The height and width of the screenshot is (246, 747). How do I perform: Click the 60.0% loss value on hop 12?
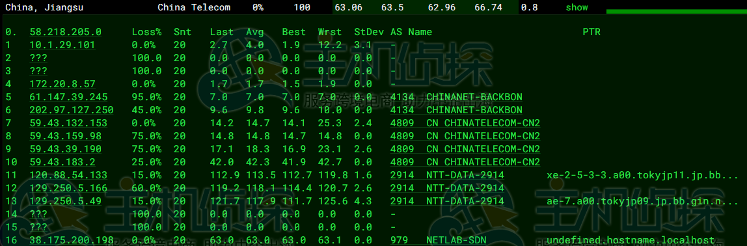click(x=147, y=188)
